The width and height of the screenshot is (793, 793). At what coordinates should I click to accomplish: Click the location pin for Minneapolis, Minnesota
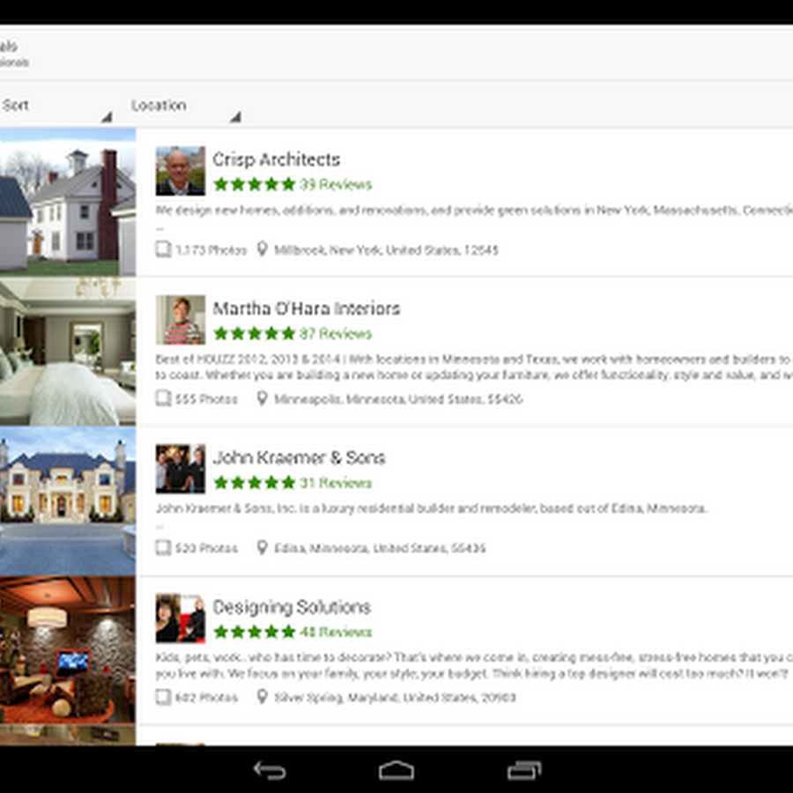point(262,398)
